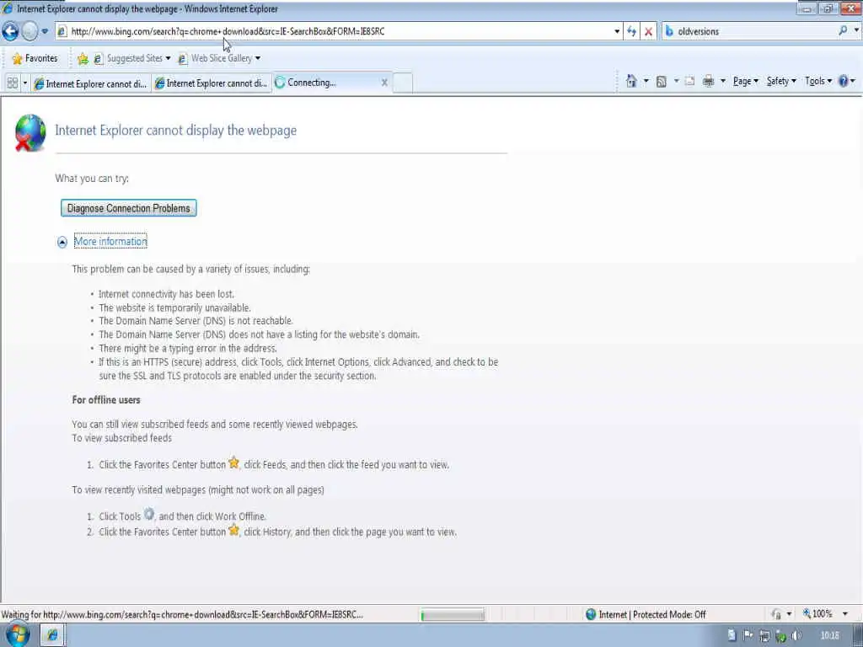
Task: Click the Add to Favorites Bar star icon
Action: [x=83, y=58]
